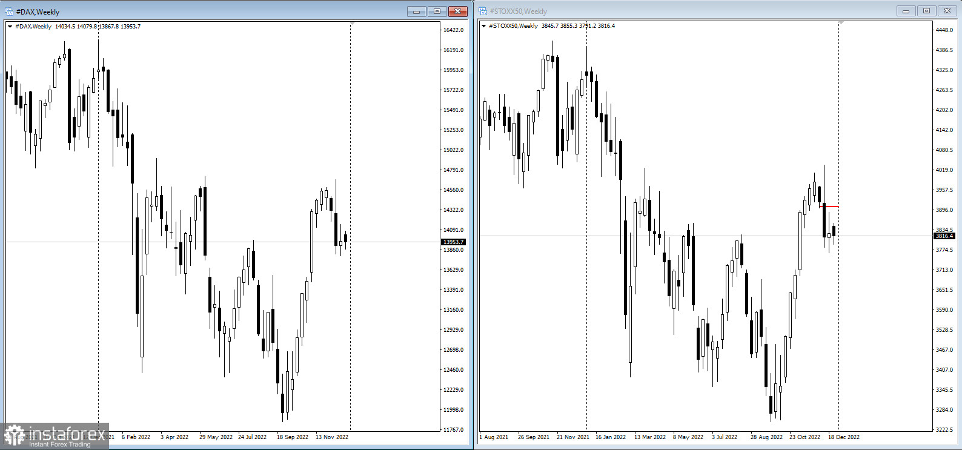Click the #DAX,Weekly title bar text
The image size is (962, 450).
38,12
